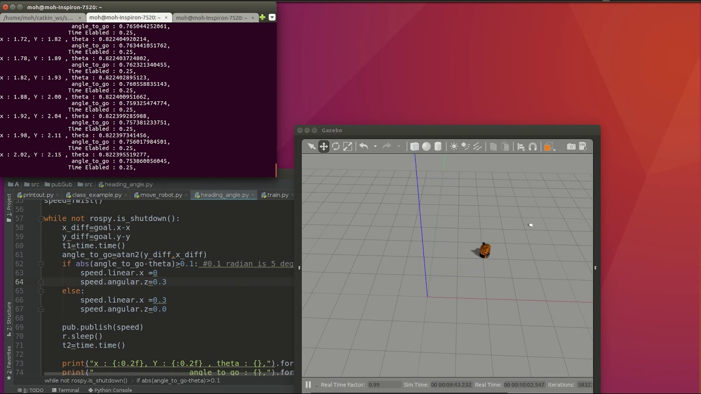Click the copy icon in Gazebo toolbar
This screenshot has height=394, width=701.
[493, 146]
